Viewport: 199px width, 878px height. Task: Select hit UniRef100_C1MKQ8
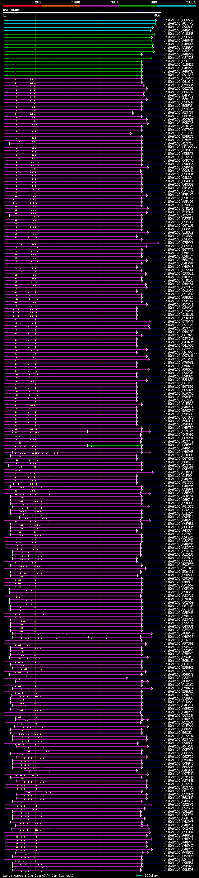coord(178,472)
